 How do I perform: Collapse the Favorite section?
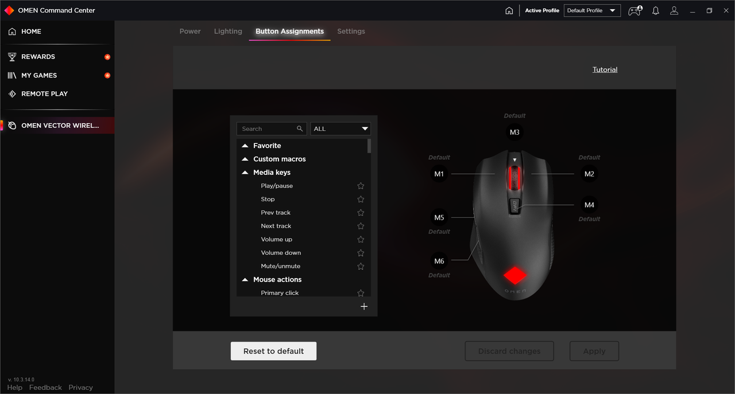coord(245,146)
